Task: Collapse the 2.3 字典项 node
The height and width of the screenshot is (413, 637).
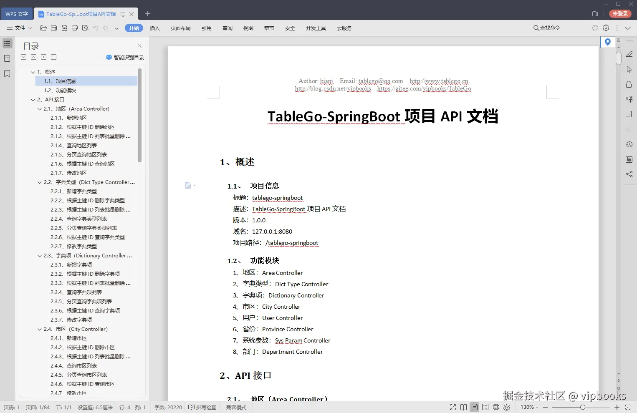Action: click(x=40, y=256)
